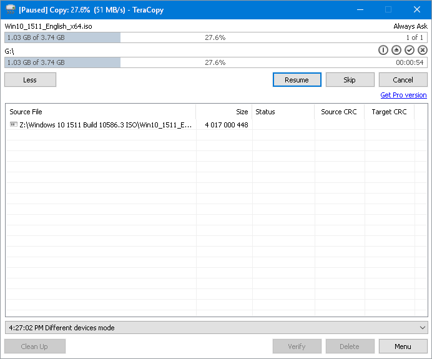The height and width of the screenshot is (359, 432).
Task: Click the file size 4 017 000 448
Action: coord(227,125)
